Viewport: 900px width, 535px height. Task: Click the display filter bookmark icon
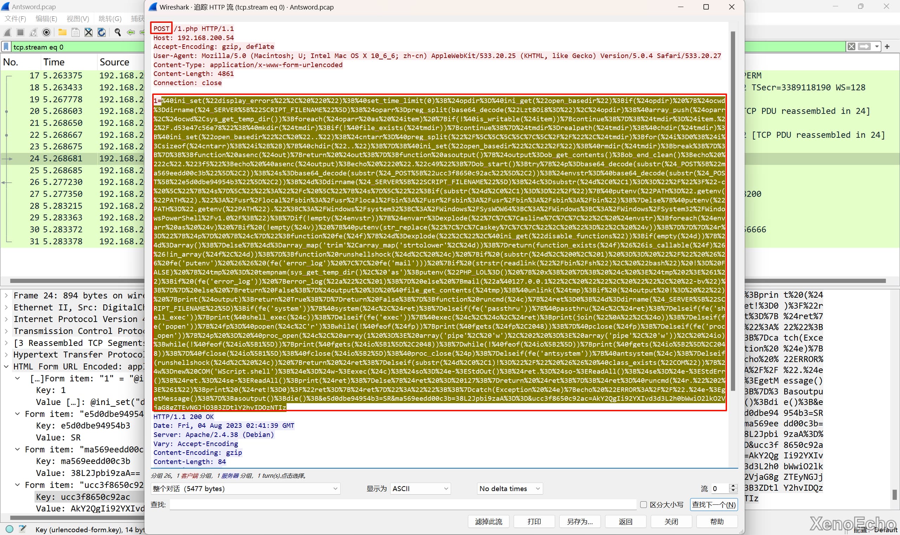6,47
